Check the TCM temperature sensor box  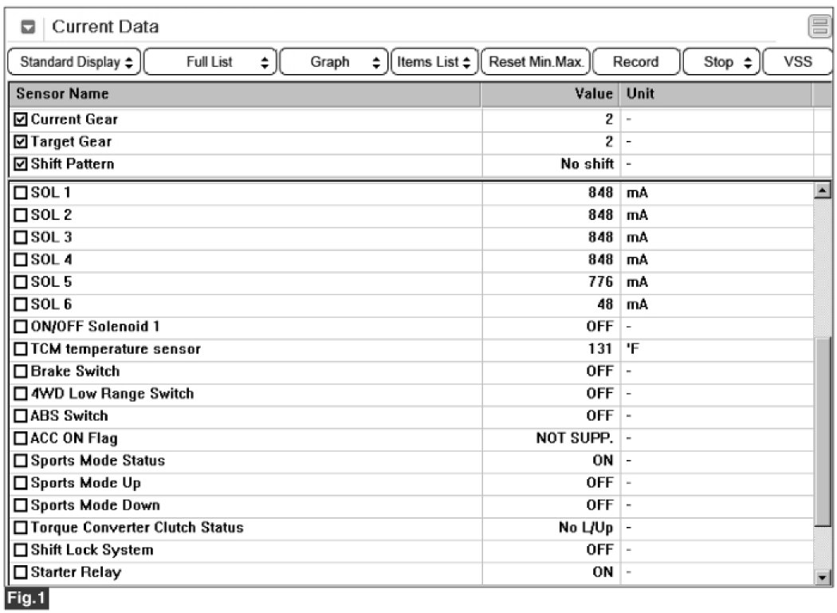[x=21, y=349]
